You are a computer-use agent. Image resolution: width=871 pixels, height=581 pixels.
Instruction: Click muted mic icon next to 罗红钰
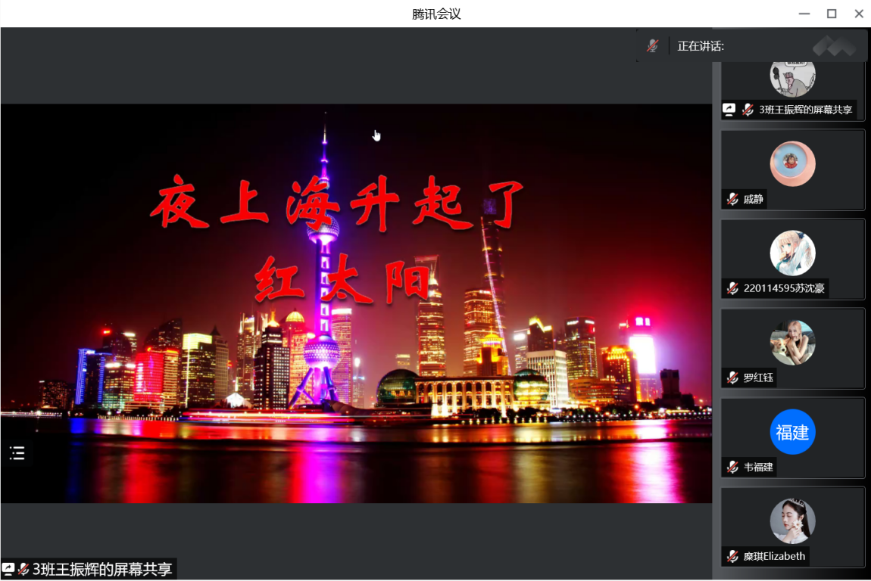(x=732, y=377)
